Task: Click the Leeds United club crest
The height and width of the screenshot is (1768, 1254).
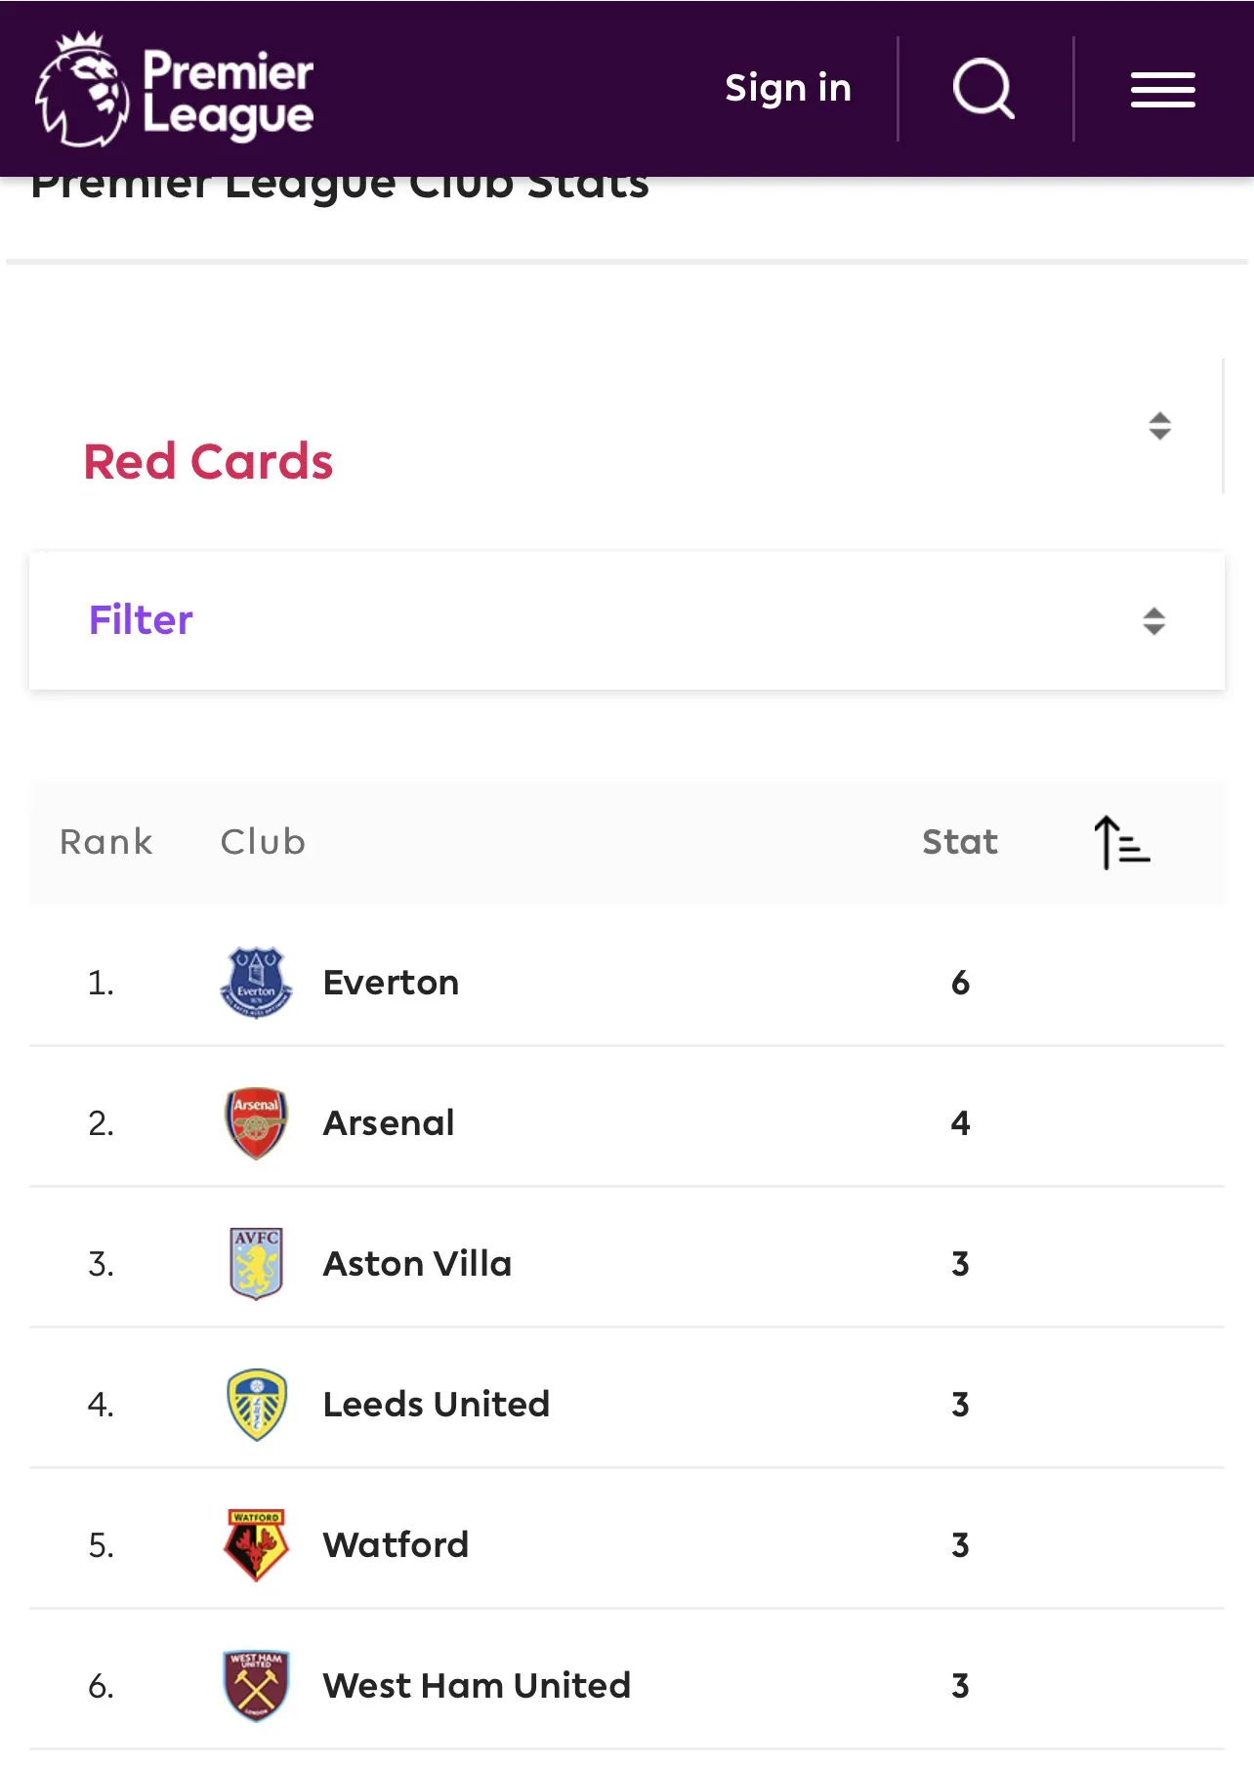Action: [x=256, y=1405]
